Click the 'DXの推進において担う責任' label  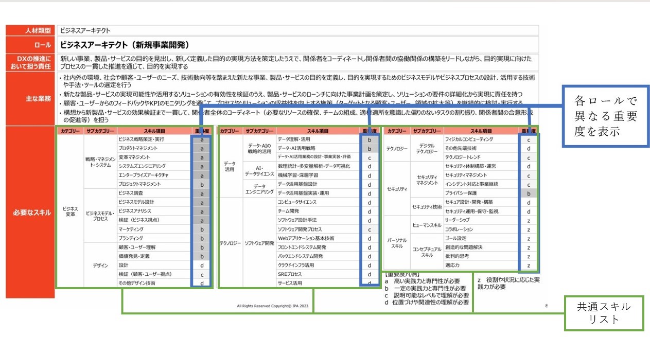[x=30, y=62]
